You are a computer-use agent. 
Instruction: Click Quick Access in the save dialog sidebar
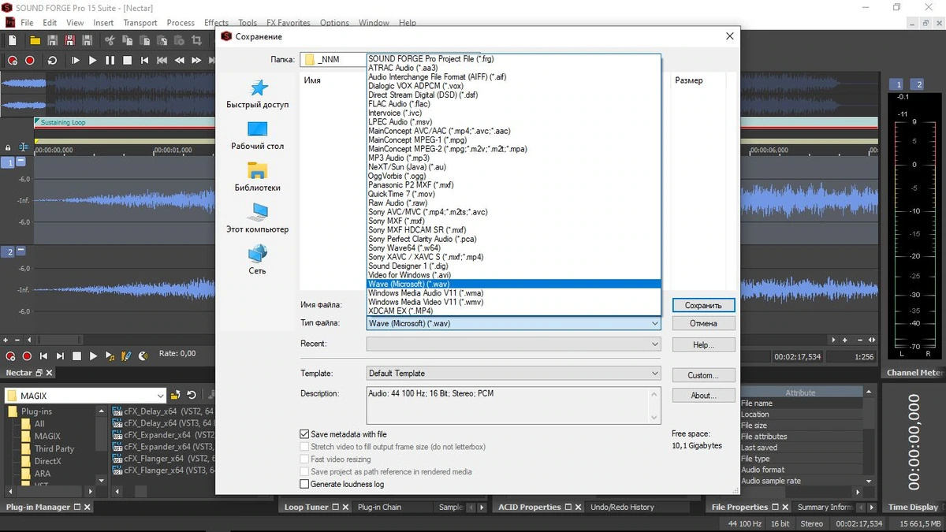(x=258, y=94)
